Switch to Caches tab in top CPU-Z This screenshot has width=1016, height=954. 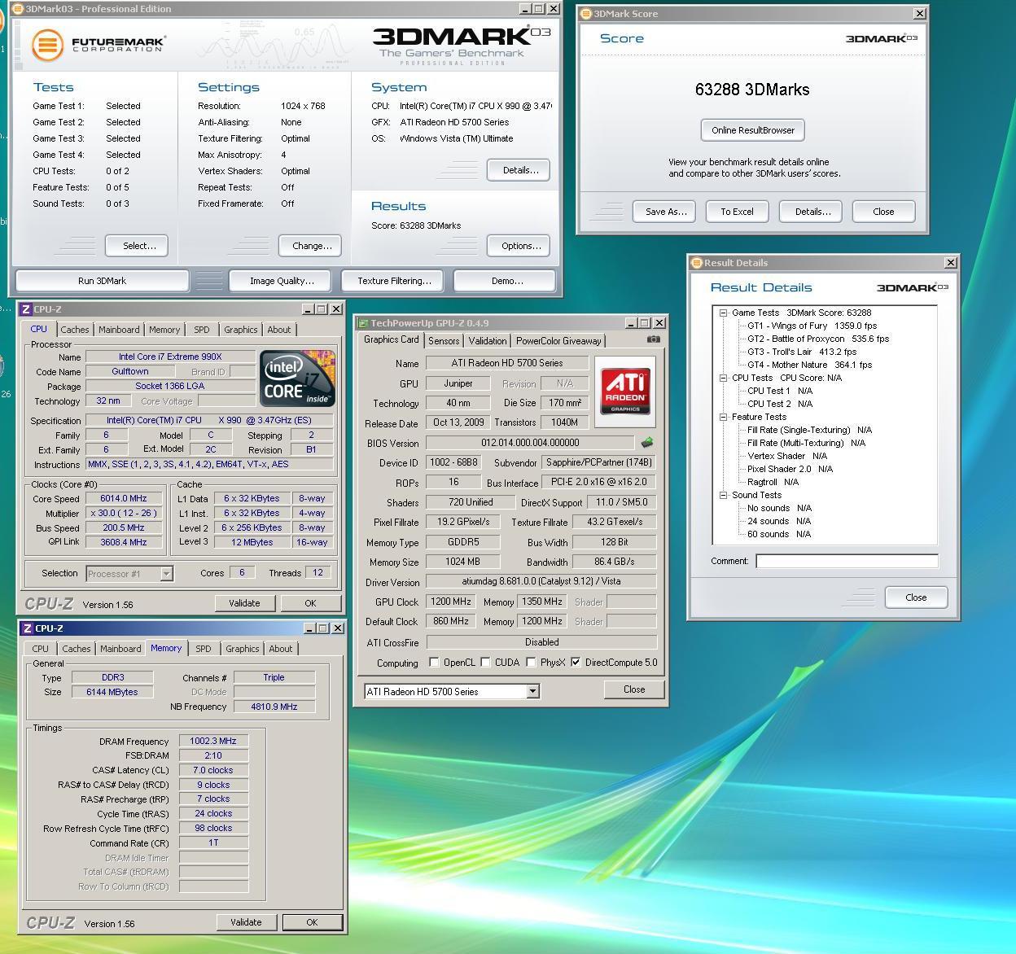[74, 330]
